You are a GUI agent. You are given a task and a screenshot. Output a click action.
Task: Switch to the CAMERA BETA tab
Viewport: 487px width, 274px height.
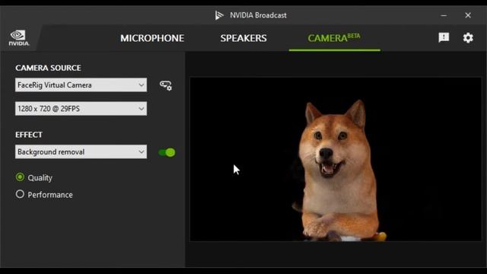pyautogui.click(x=334, y=38)
